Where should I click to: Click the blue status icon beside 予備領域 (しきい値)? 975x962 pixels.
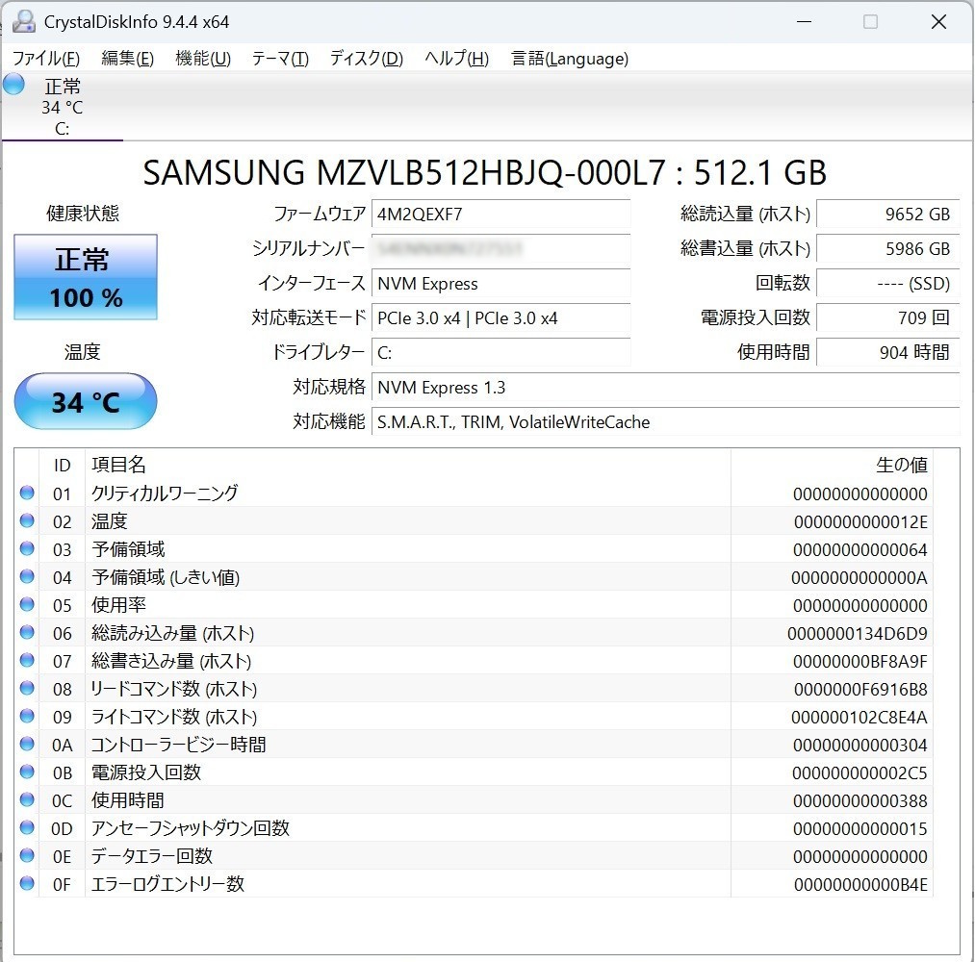(x=27, y=577)
